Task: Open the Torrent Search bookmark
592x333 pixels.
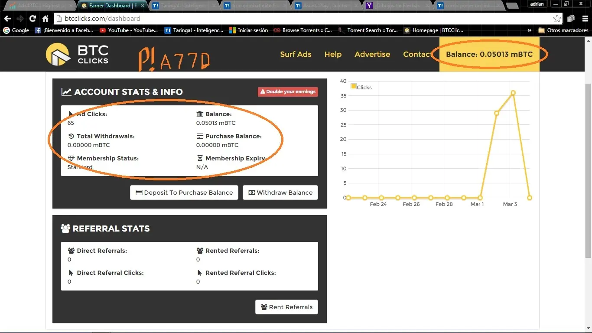Action: (x=368, y=30)
